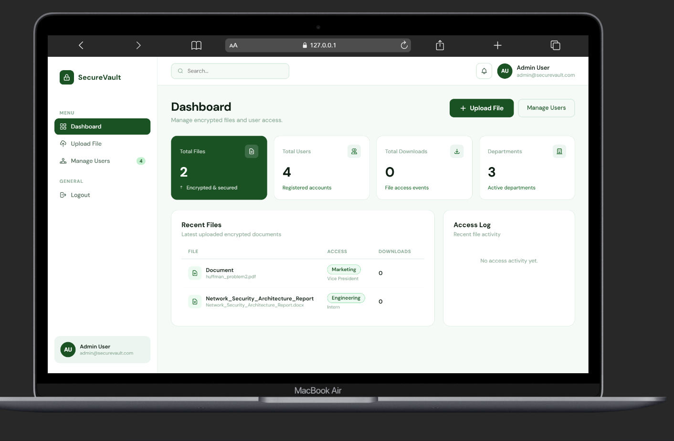674x441 pixels.
Task: Reload the page with the refresh icon
Action: coord(404,45)
